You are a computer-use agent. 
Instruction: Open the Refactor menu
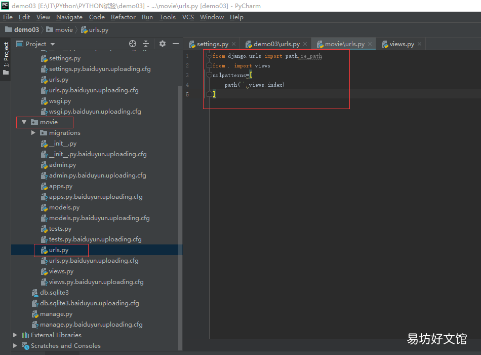coord(123,17)
